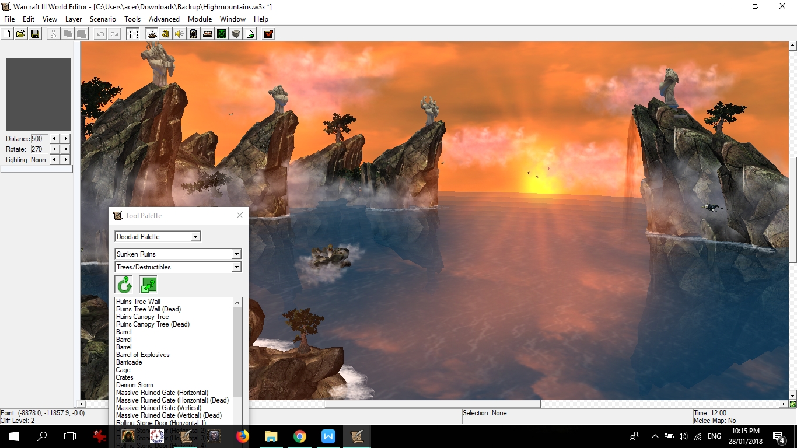Open the Terrain Editor module icon

(x=151, y=34)
